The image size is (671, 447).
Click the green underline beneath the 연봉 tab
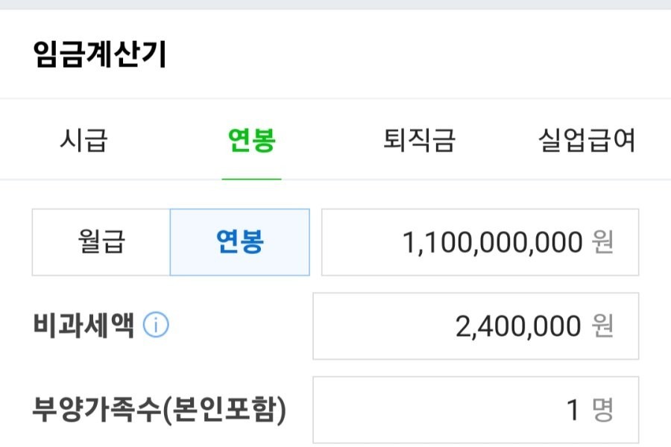click(251, 179)
